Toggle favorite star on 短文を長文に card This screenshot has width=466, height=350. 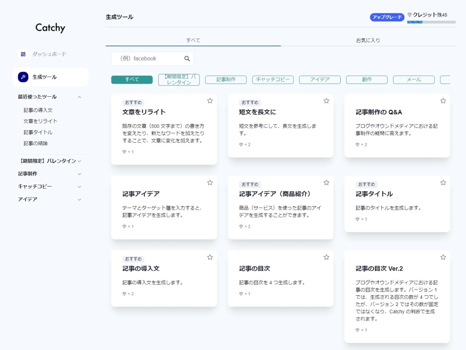326,101
